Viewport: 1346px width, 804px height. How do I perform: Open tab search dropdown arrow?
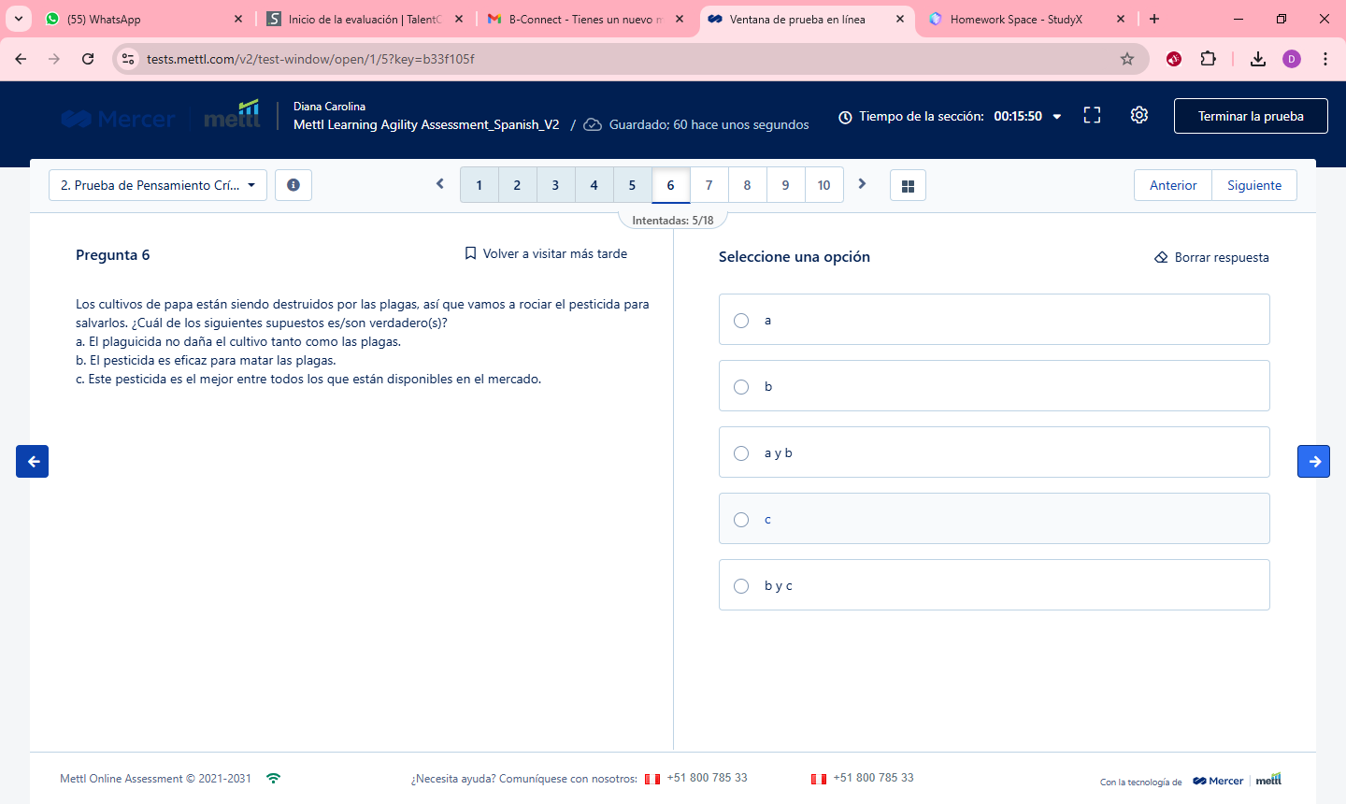point(19,19)
